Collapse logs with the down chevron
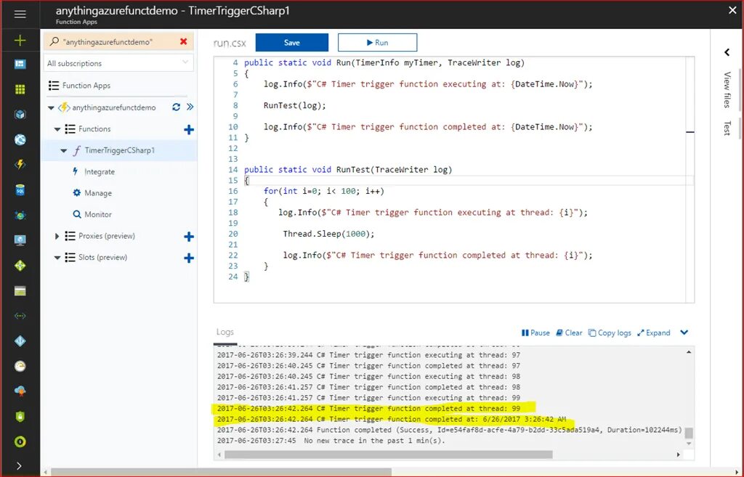 (x=684, y=333)
